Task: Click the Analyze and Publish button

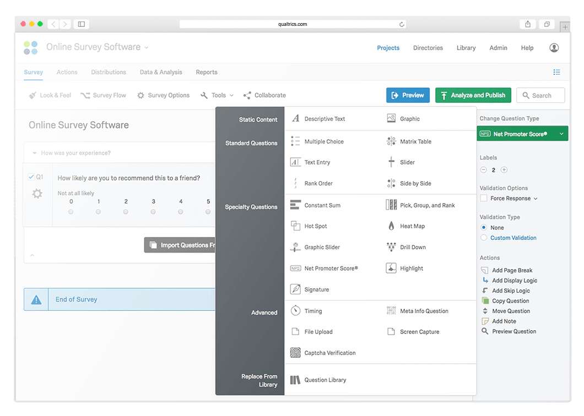Action: (473, 95)
